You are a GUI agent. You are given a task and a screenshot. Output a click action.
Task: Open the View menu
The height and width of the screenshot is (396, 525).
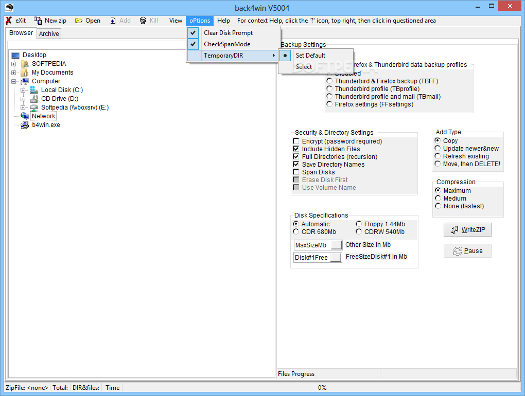[x=176, y=21]
